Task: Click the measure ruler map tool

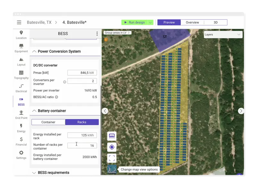Action: pos(112,136)
